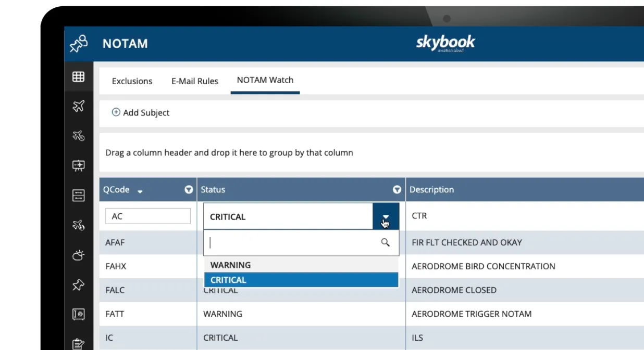The height and width of the screenshot is (350, 644).
Task: Select WARNING from the status dropdown list
Action: point(231,265)
